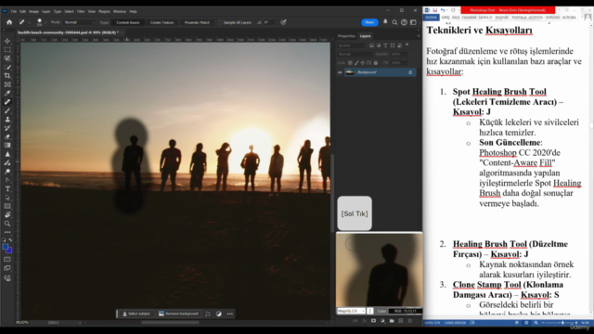Open layer Kind filter dropdown
Image resolution: width=594 pixels, height=334 pixels.
click(351, 45)
